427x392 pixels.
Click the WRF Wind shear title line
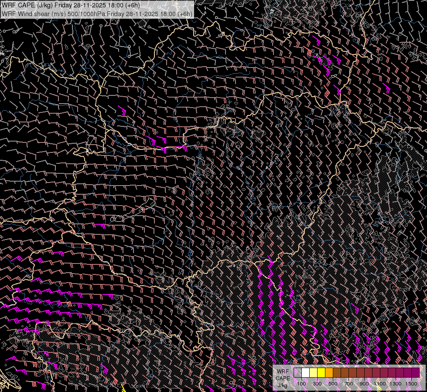pyautogui.click(x=96, y=14)
